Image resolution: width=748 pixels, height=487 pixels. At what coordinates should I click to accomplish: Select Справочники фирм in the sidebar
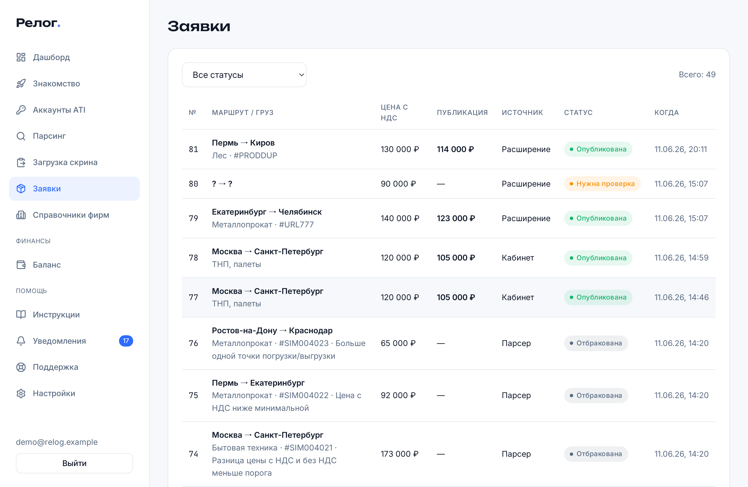pyautogui.click(x=75, y=215)
